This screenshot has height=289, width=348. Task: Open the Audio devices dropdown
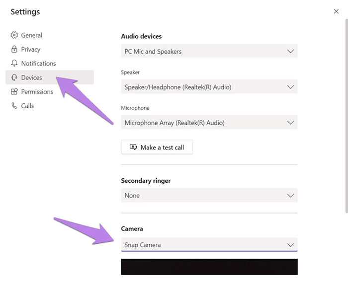click(209, 51)
